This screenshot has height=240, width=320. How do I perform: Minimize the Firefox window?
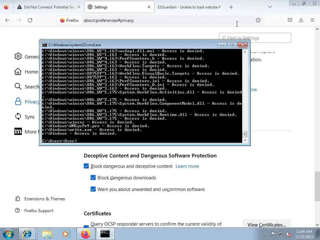pos(294,3)
